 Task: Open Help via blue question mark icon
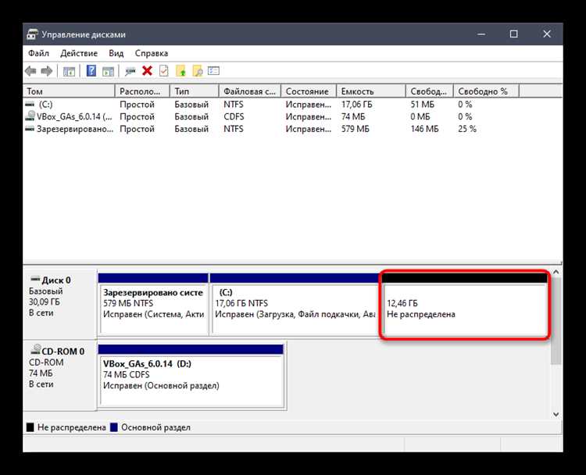91,70
